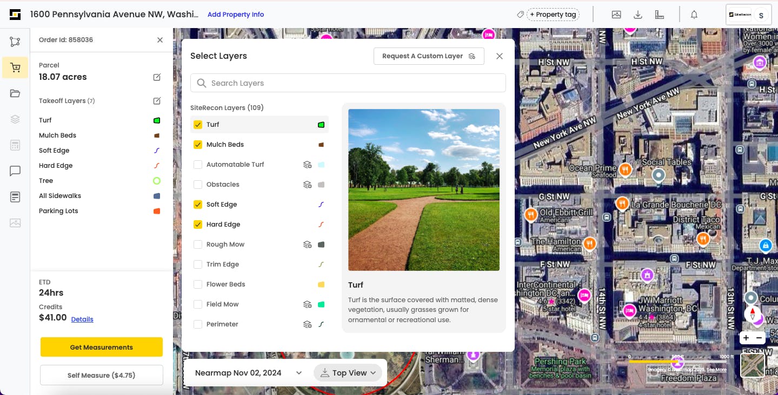The width and height of the screenshot is (778, 395).
Task: Open the layers stack sidebar icon
Action: point(15,119)
